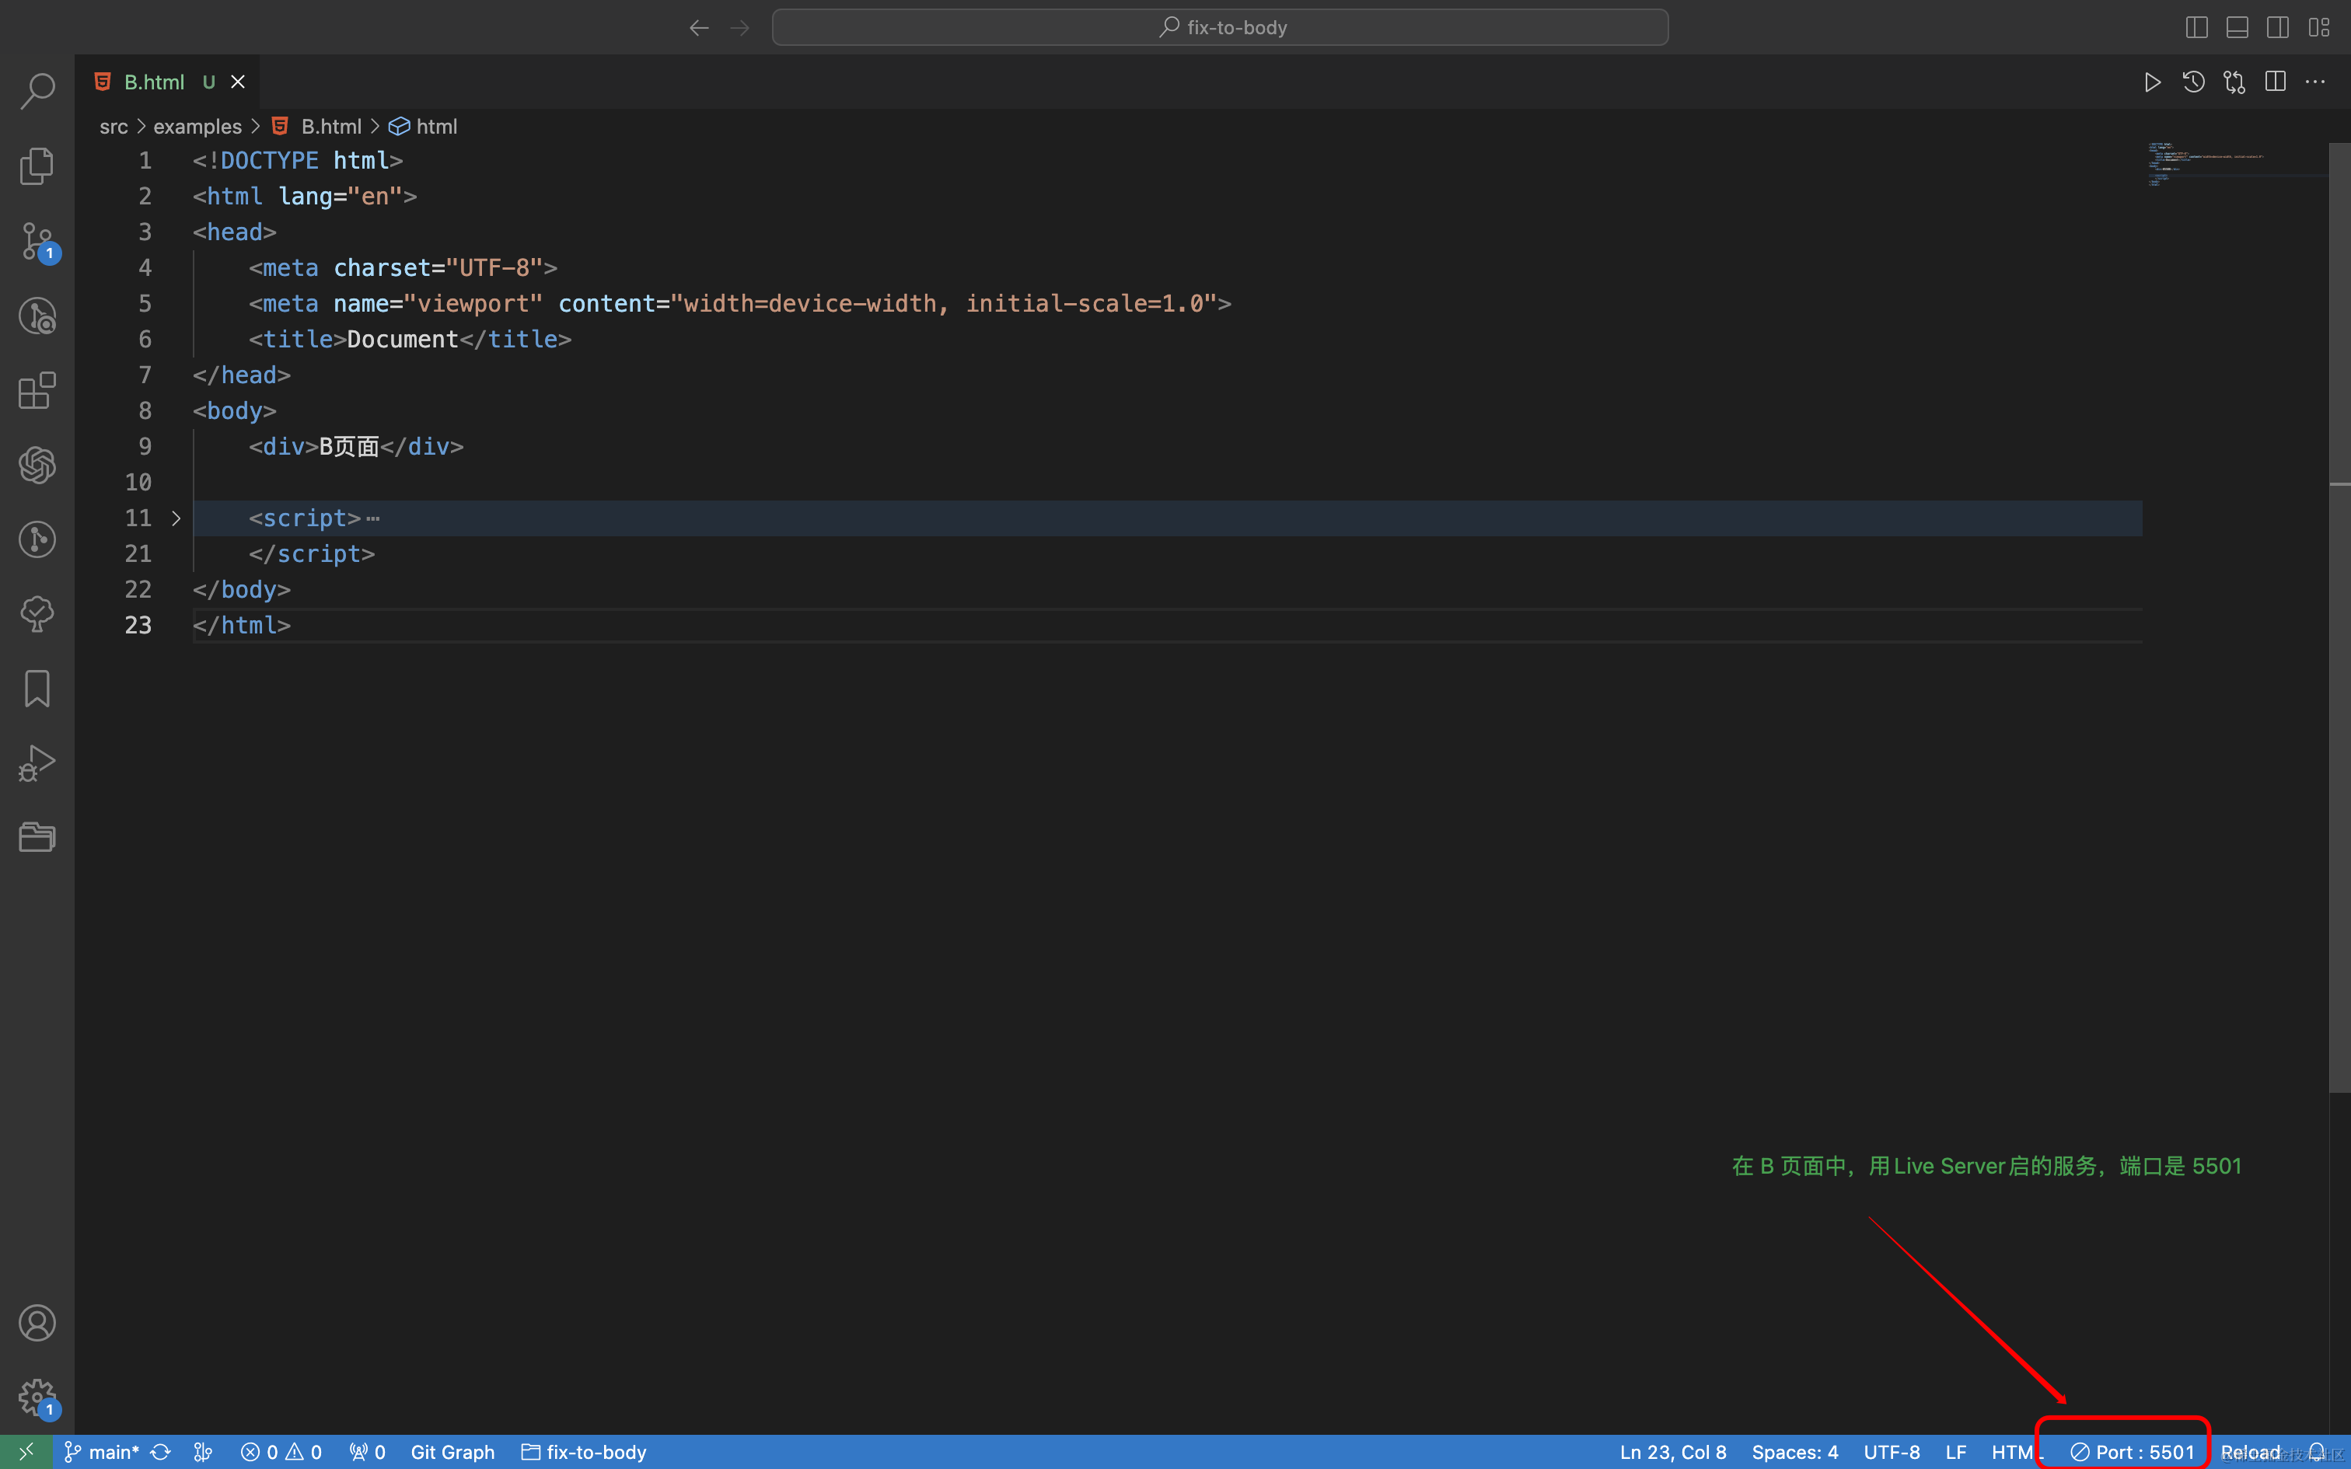Toggle the bottom panel visibility

(2237, 26)
